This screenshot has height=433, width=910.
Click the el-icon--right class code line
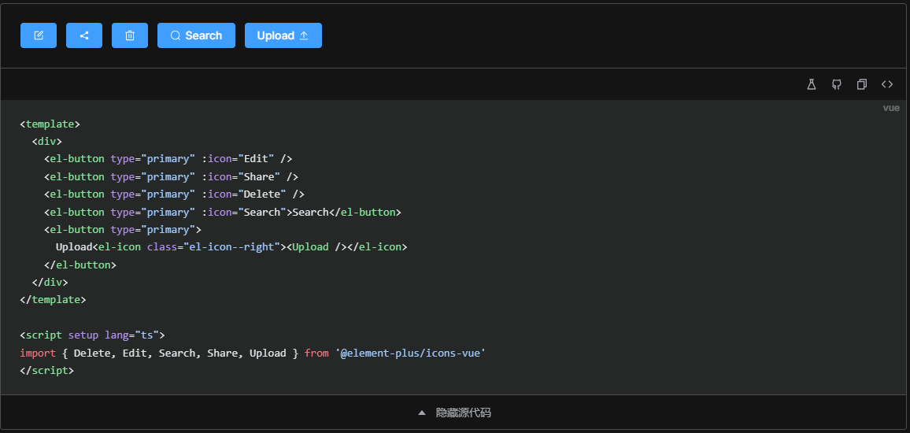coord(231,247)
